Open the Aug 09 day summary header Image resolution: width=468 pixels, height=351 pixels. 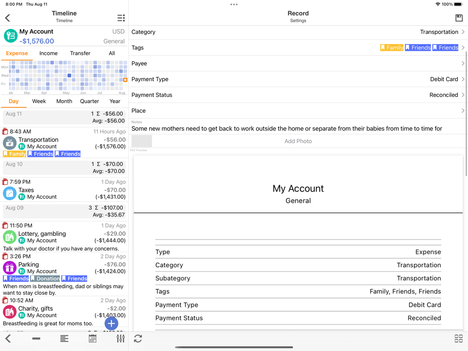64,212
